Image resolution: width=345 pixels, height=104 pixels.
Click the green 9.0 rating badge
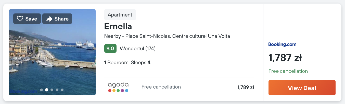pyautogui.click(x=110, y=48)
